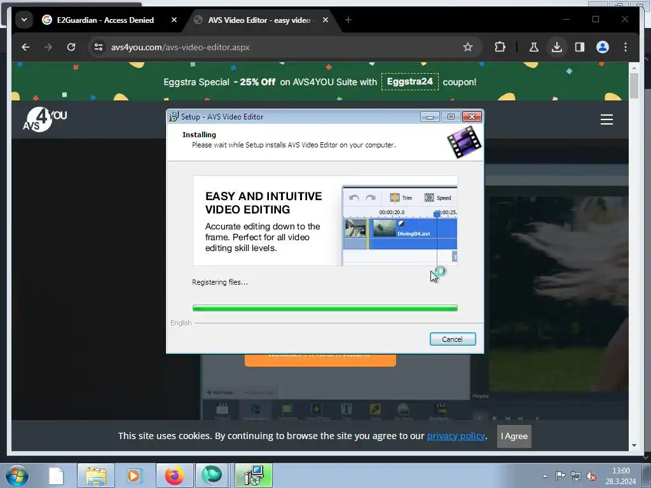Show hidden system tray icons

click(x=545, y=476)
